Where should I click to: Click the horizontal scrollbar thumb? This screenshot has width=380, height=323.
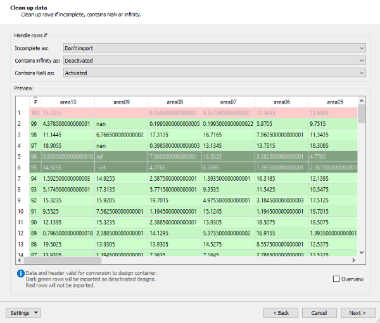tap(63, 260)
